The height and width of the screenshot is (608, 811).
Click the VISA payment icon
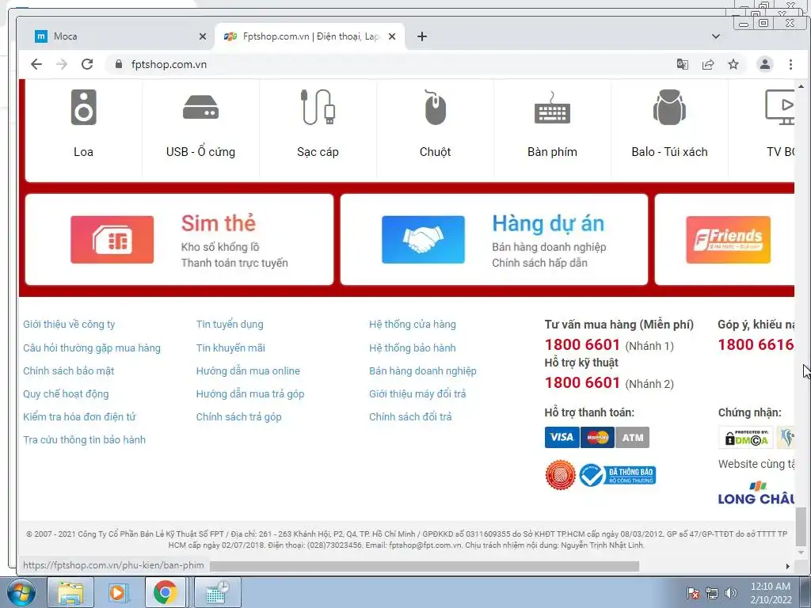pyautogui.click(x=562, y=437)
